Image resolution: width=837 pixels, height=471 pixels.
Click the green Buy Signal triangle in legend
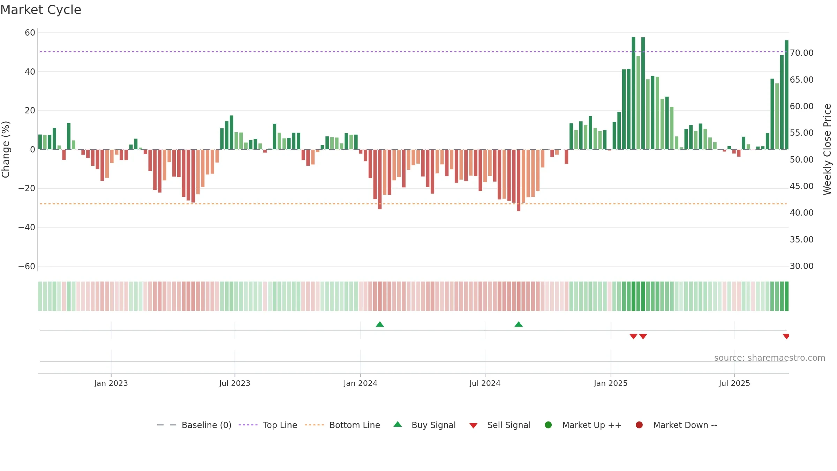pos(398,424)
